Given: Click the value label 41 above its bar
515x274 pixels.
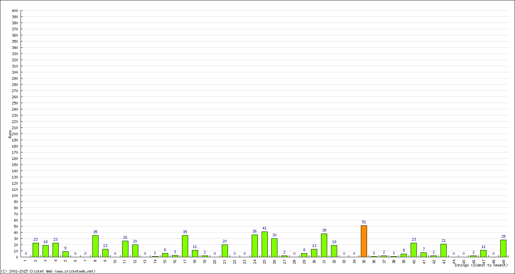Looking at the screenshot, I should [x=264, y=228].
